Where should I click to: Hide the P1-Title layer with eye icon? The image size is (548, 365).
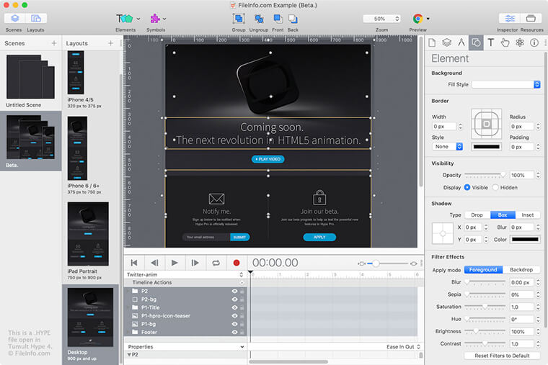(x=234, y=307)
